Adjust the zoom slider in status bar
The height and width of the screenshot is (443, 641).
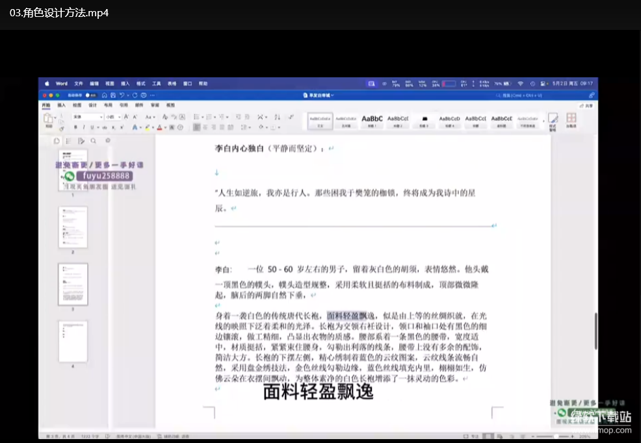[x=555, y=437]
